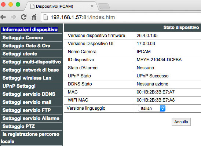Click the Versione Dispositivo UI label
Viewport: 201px width, 146px height.
(x=91, y=44)
